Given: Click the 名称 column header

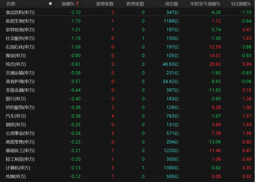Looking at the screenshot, I should click(x=11, y=4).
